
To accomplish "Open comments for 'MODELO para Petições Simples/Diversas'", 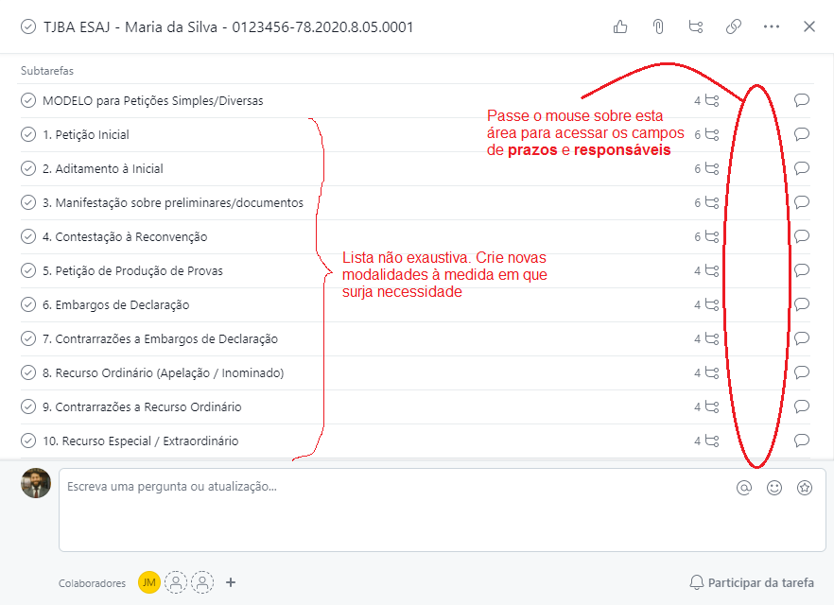I will tap(802, 100).
